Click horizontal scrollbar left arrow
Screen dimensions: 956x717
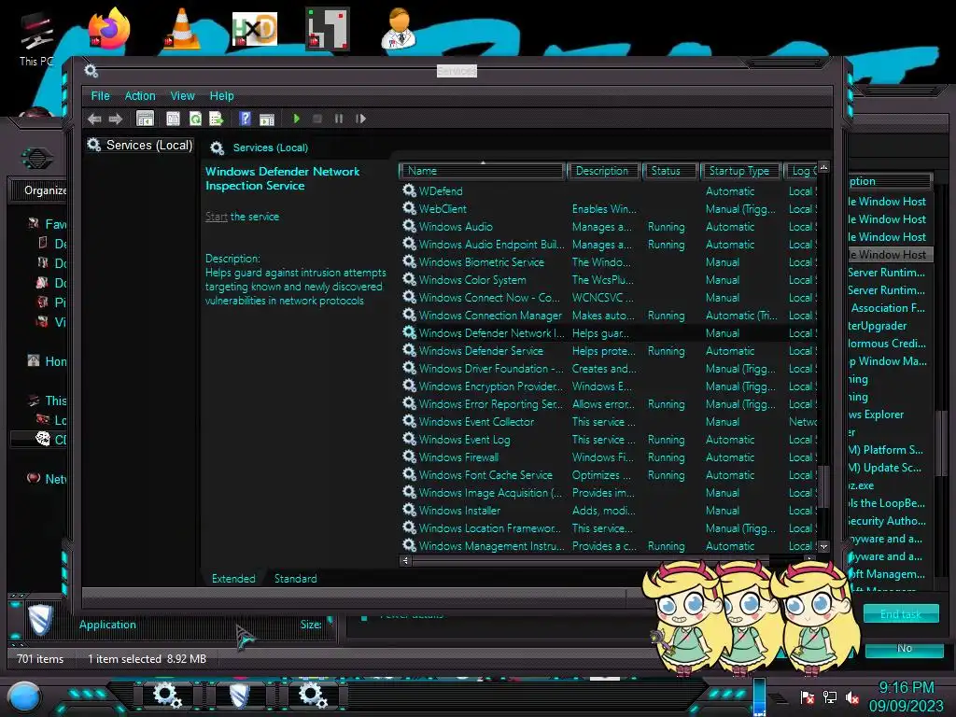point(405,560)
